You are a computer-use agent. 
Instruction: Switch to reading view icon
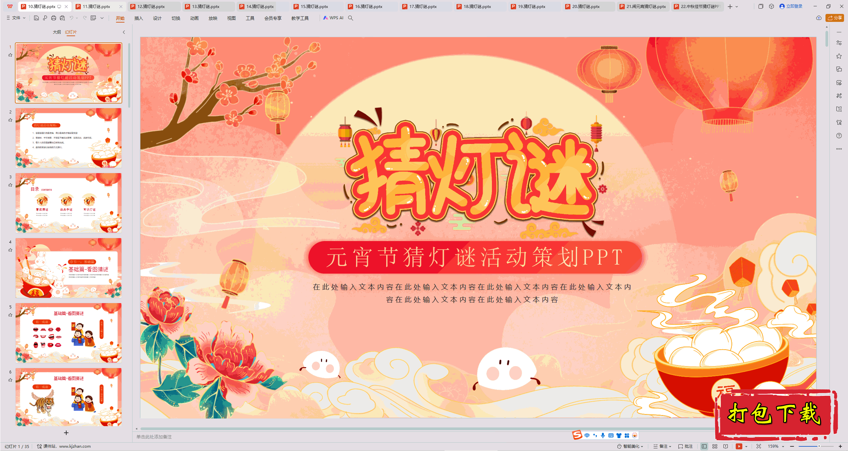click(x=725, y=446)
